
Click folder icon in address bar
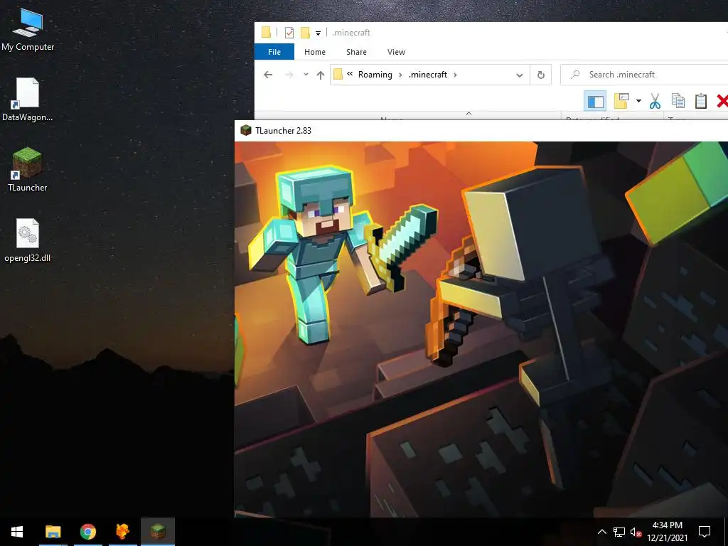(x=338, y=74)
